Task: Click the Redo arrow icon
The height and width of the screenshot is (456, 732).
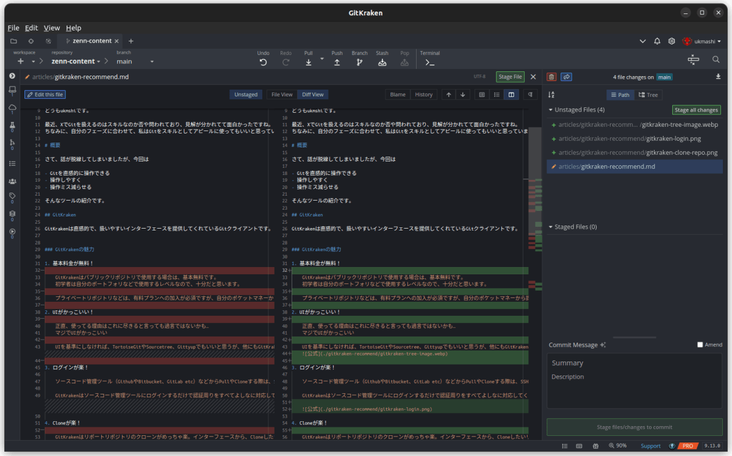Action: [285, 62]
